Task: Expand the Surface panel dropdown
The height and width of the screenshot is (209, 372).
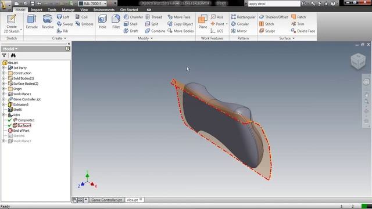Action: (x=287, y=38)
